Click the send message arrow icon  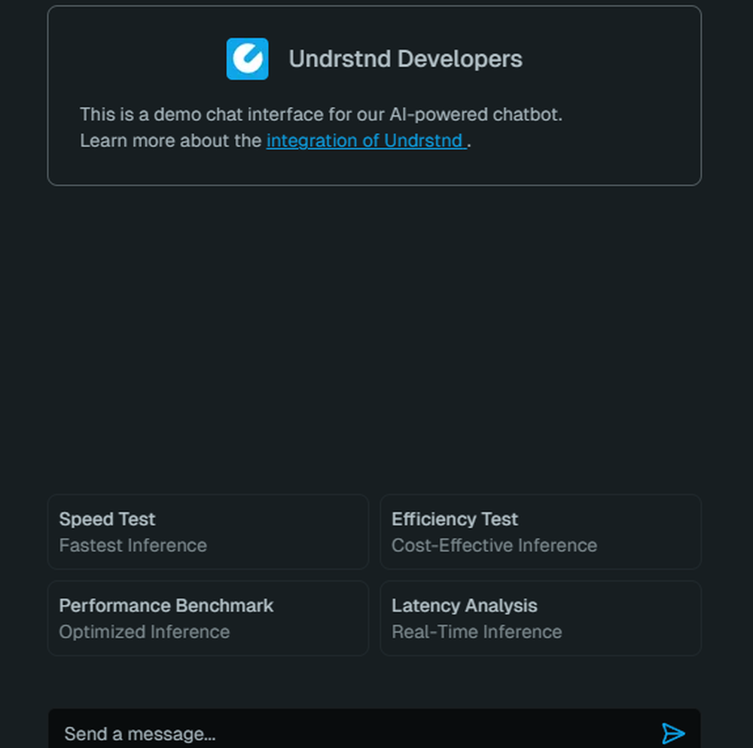(672, 733)
